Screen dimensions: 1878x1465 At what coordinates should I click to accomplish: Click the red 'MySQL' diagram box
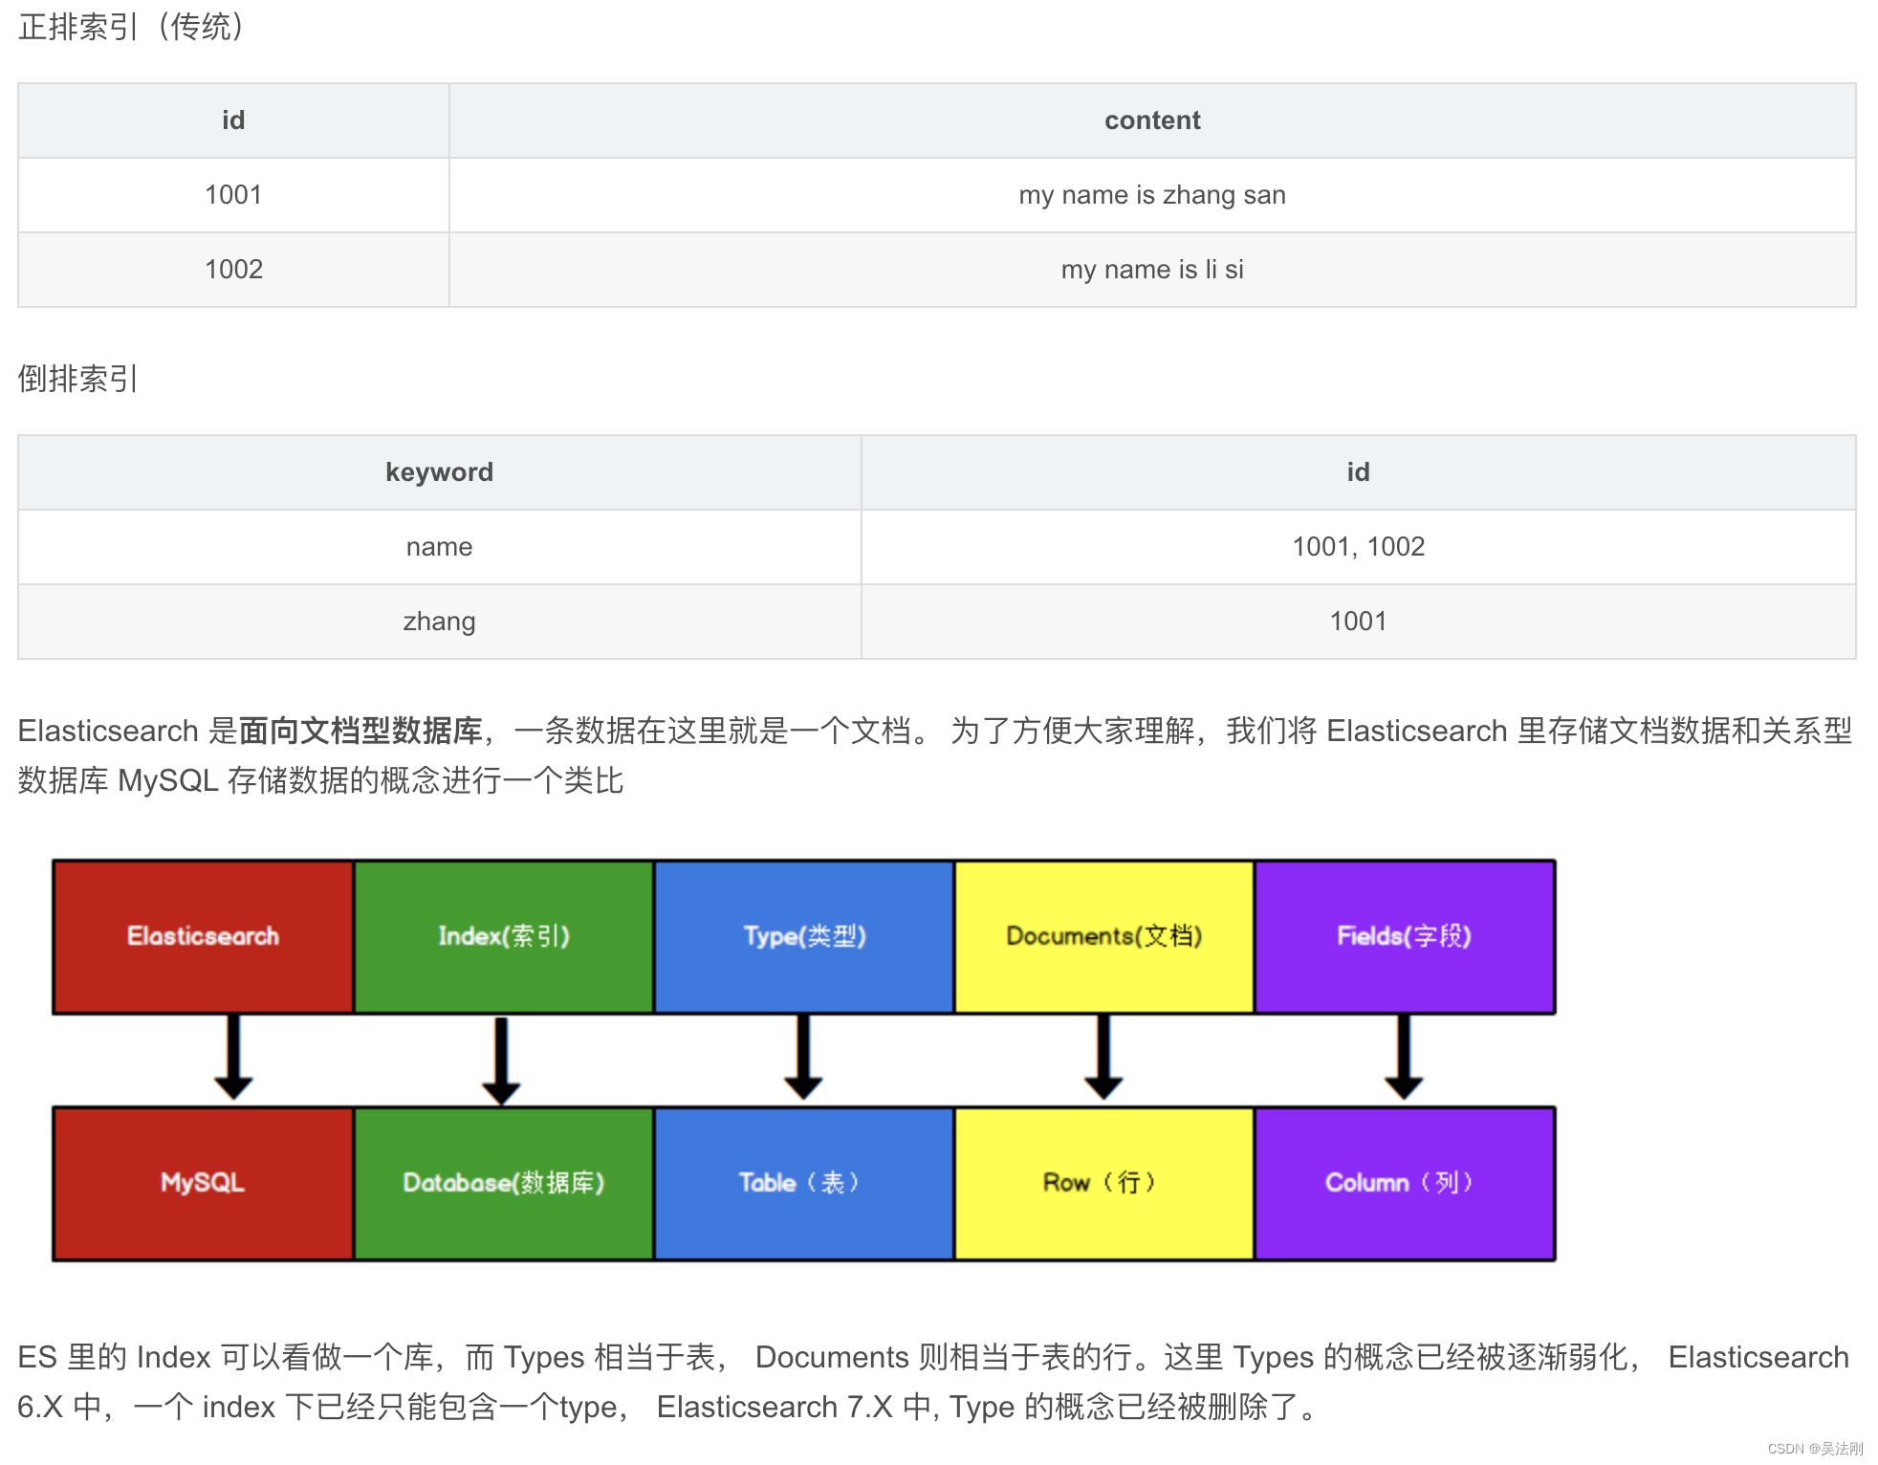click(x=203, y=1183)
